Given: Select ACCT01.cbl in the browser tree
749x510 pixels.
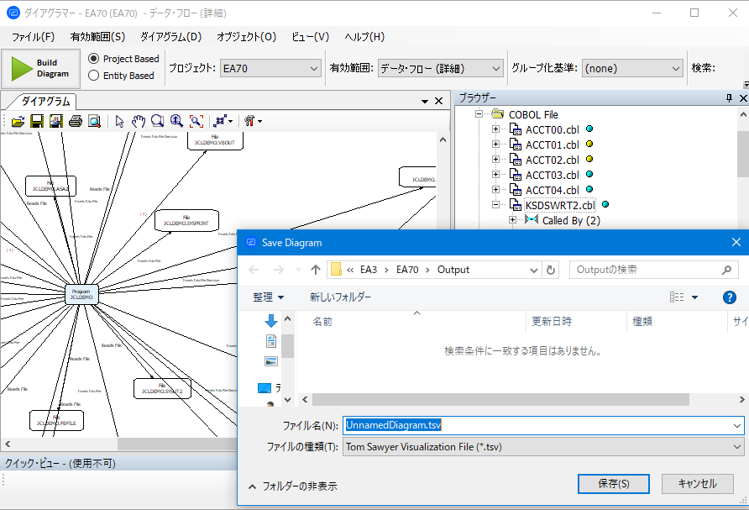Looking at the screenshot, I should tap(553, 145).
